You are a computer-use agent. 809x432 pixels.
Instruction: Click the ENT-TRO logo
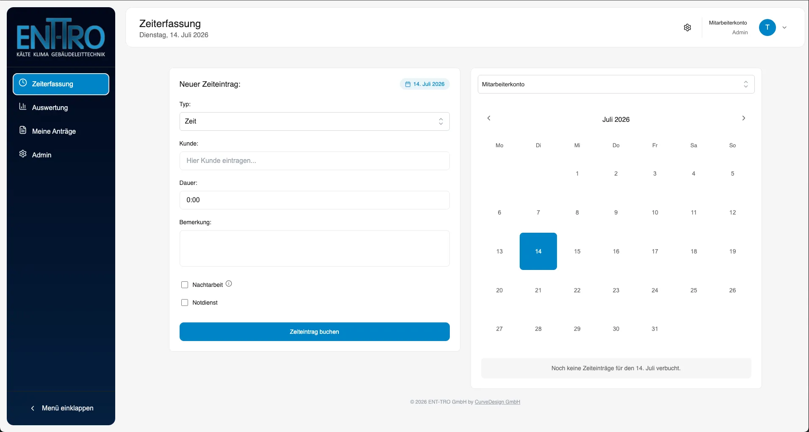coord(61,37)
